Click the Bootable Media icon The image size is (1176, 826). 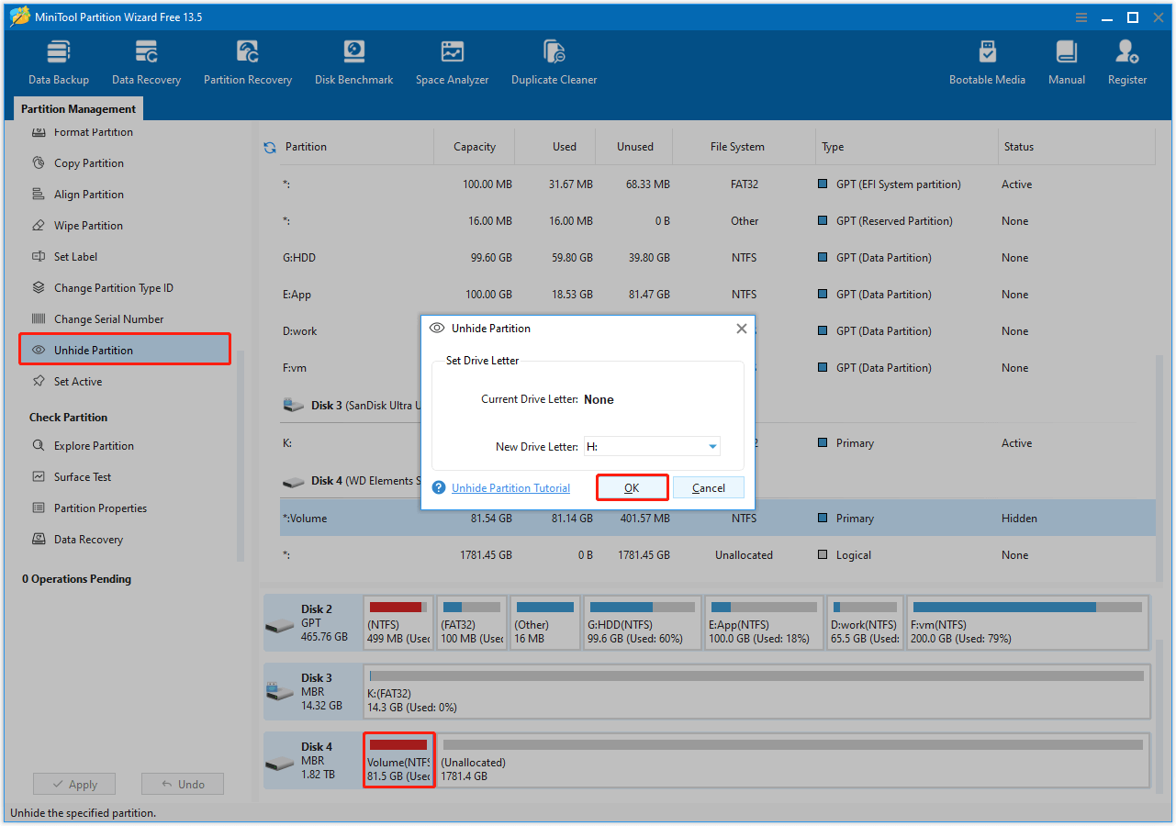pos(987,60)
